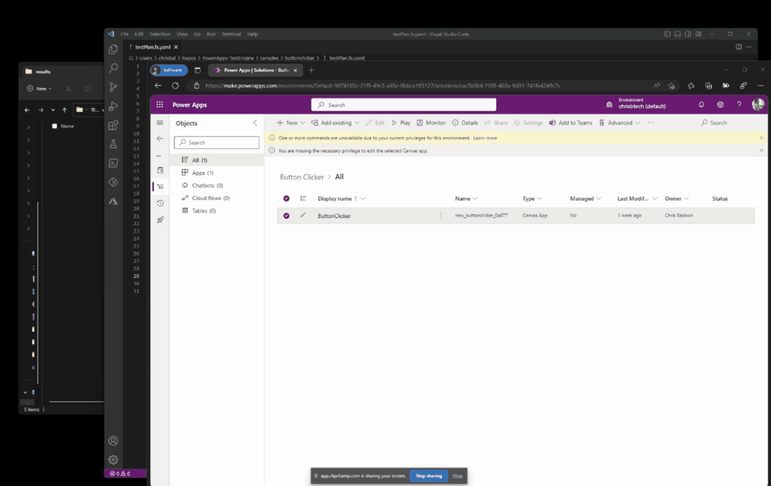The width and height of the screenshot is (771, 486).
Task: Open Add existing dropdown
Action: click(335, 123)
